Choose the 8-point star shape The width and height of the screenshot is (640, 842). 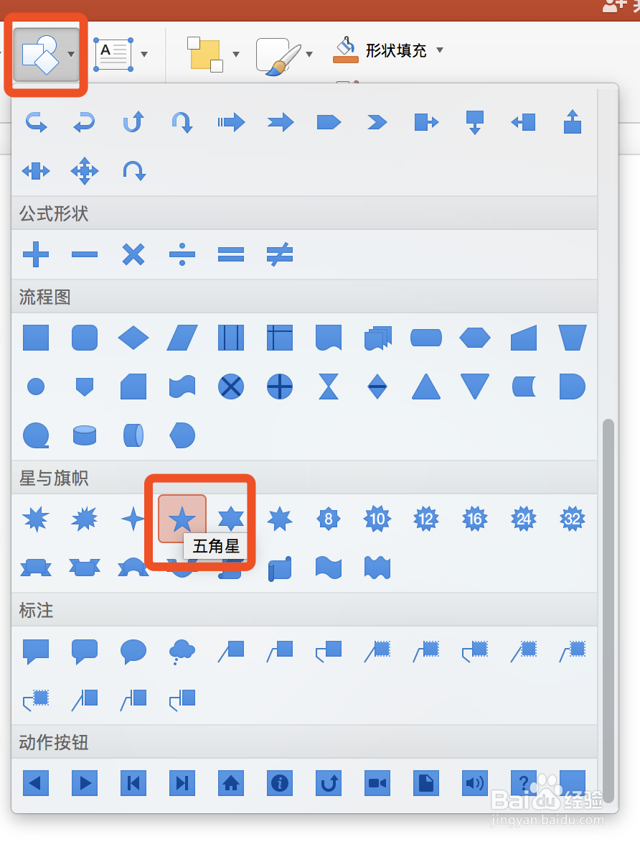pyautogui.click(x=329, y=518)
